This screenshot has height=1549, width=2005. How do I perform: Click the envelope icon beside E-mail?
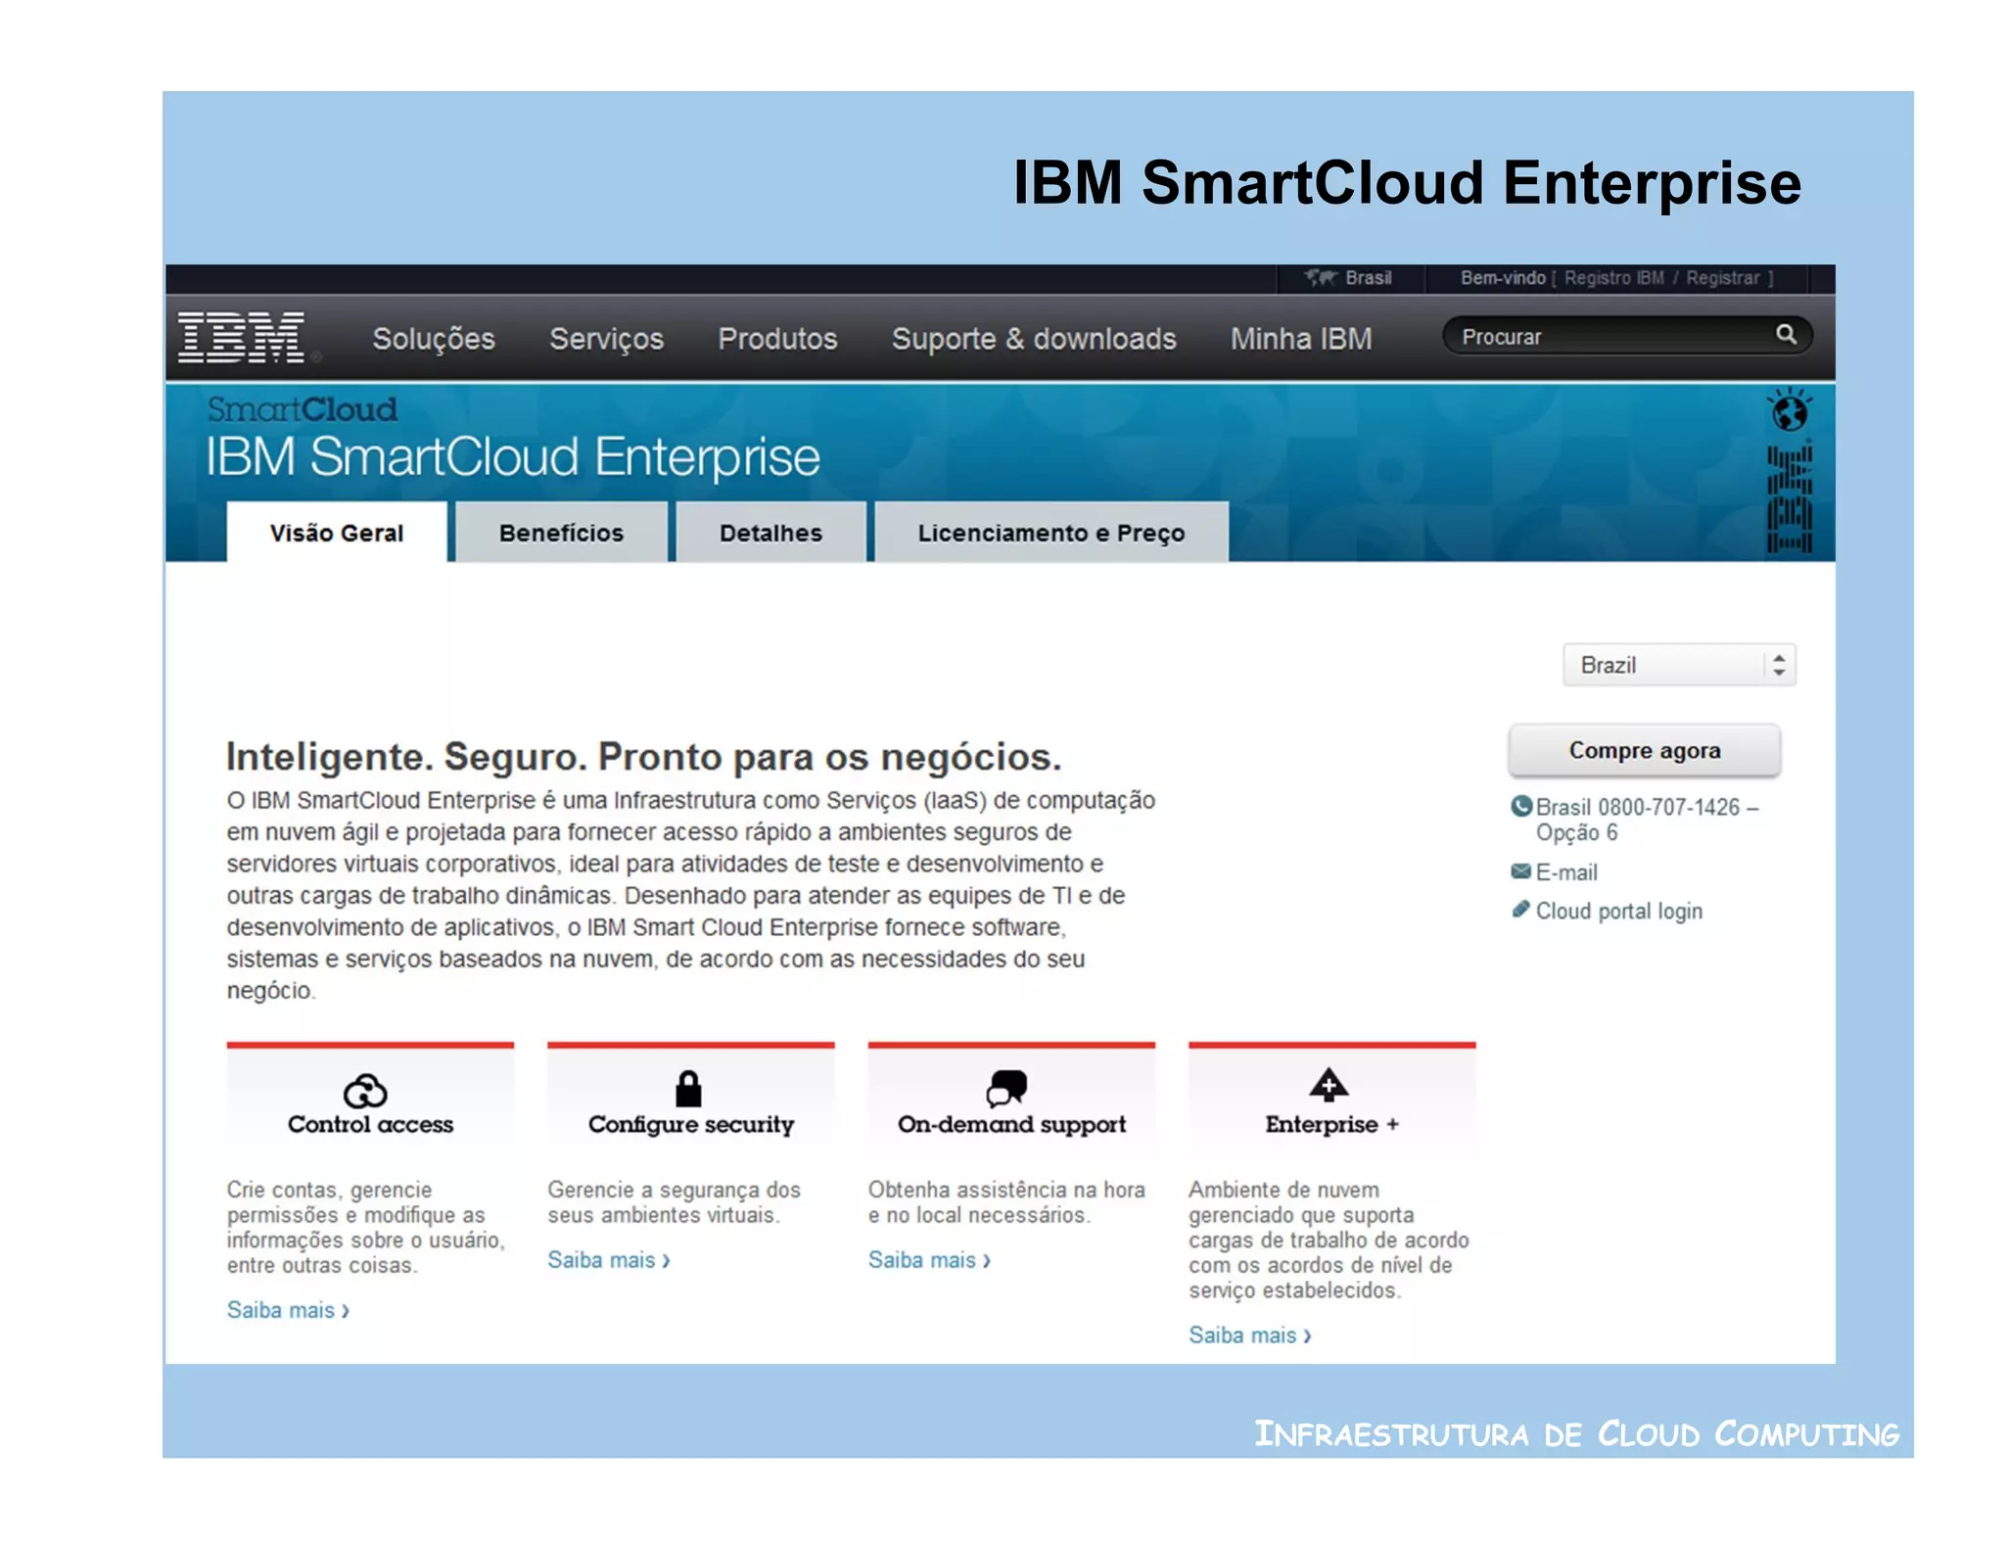1520,870
